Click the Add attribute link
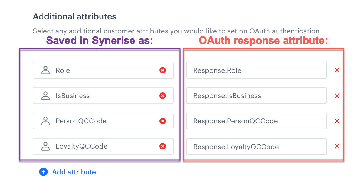Screen dimensions: 364x185 coord(74,172)
